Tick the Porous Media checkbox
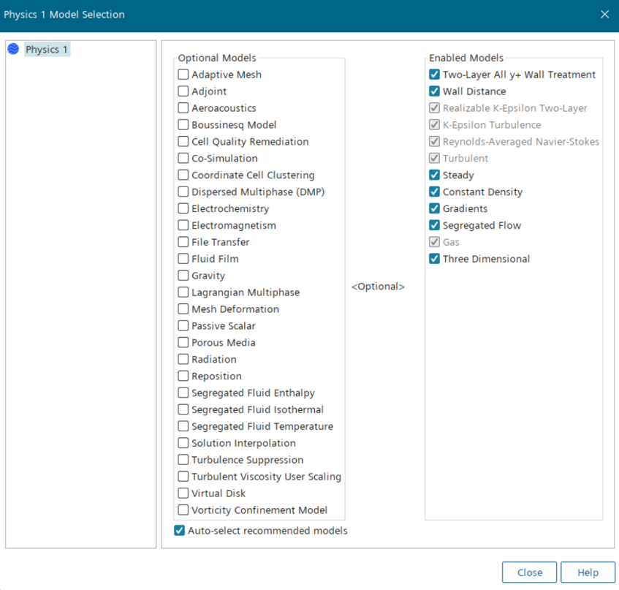The height and width of the screenshot is (590, 619). [x=183, y=343]
